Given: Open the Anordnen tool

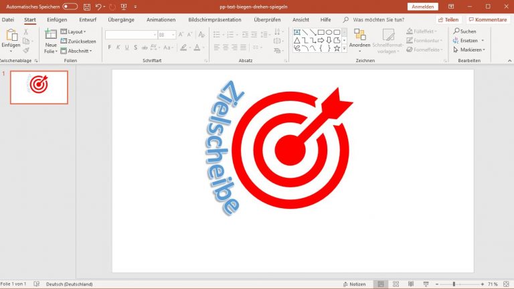Looking at the screenshot, I should pyautogui.click(x=360, y=39).
